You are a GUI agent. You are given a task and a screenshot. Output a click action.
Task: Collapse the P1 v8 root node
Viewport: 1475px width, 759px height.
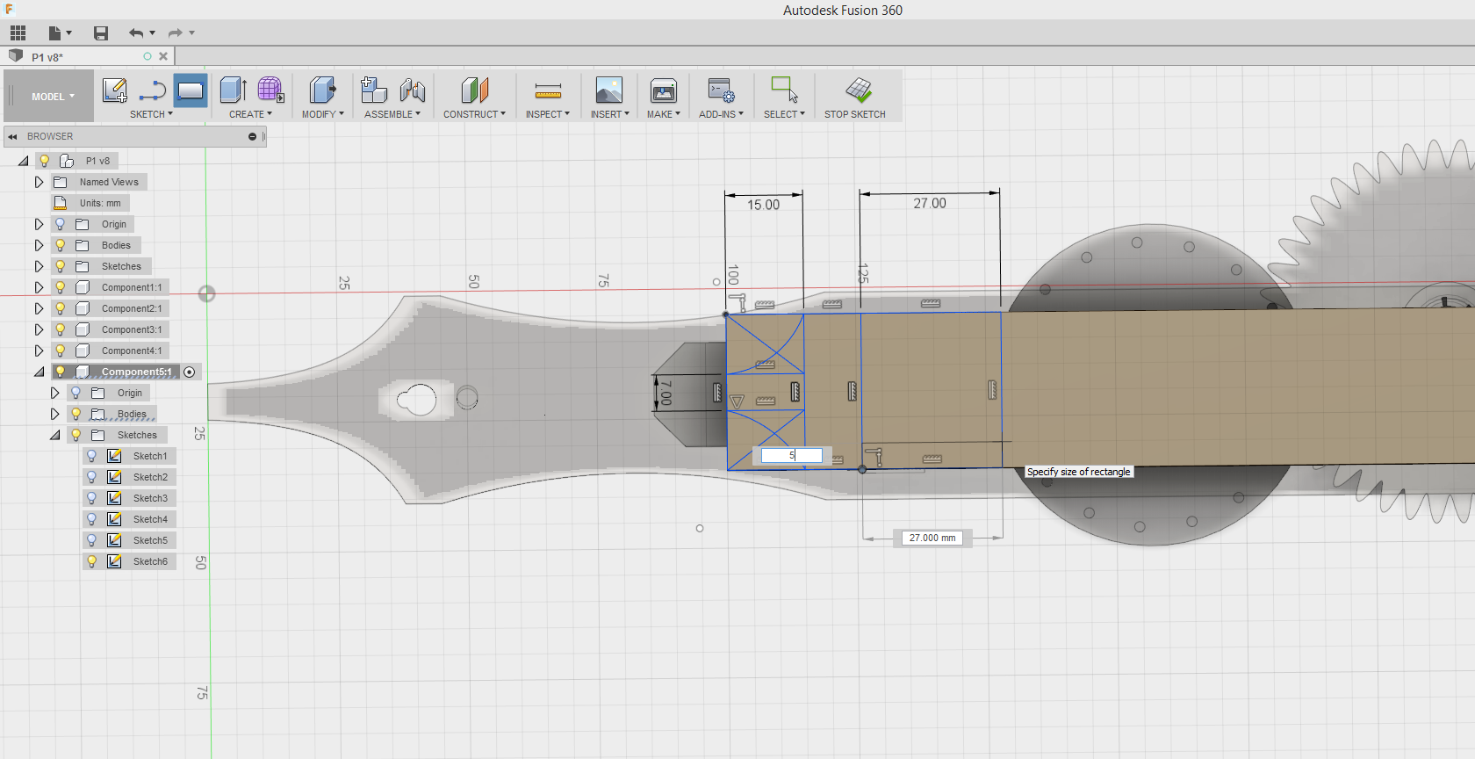click(x=23, y=161)
